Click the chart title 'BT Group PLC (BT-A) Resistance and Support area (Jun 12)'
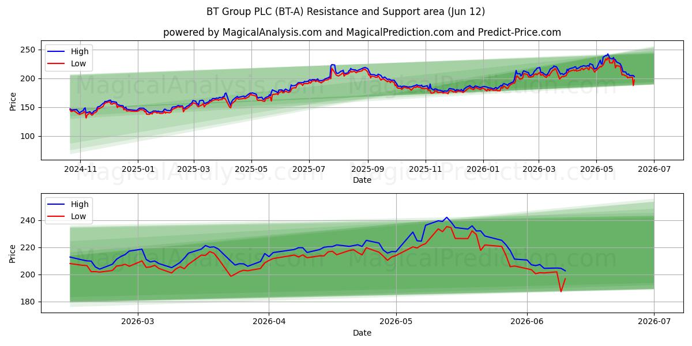692x346 pixels. pyautogui.click(x=345, y=12)
